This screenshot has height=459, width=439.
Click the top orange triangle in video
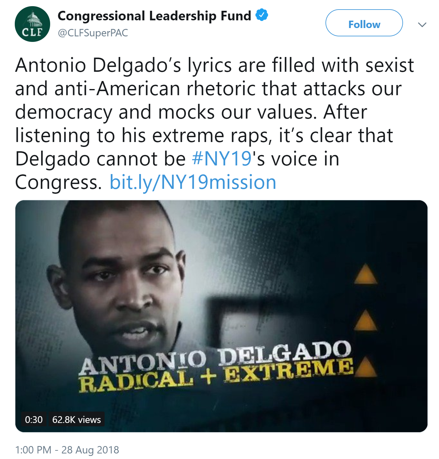point(365,274)
